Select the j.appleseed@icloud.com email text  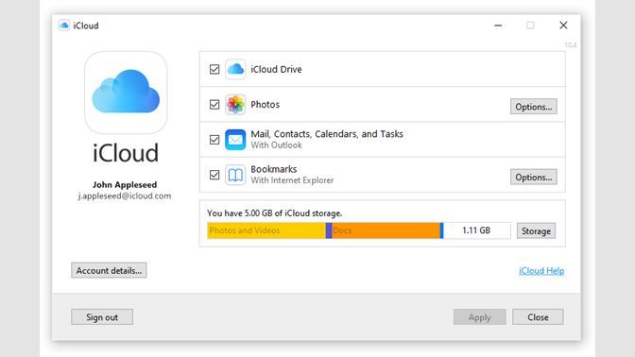click(125, 195)
